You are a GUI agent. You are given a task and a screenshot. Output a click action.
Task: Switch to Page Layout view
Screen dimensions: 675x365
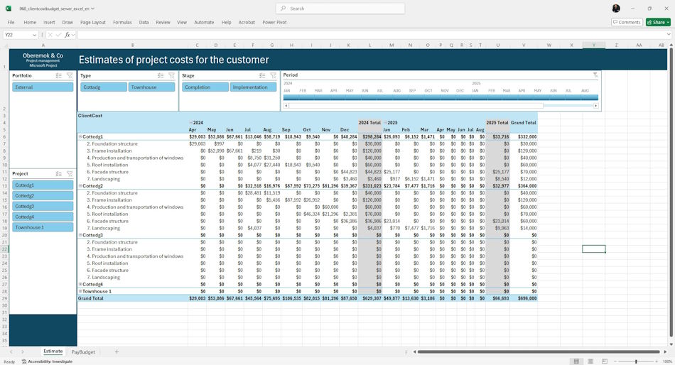point(590,361)
